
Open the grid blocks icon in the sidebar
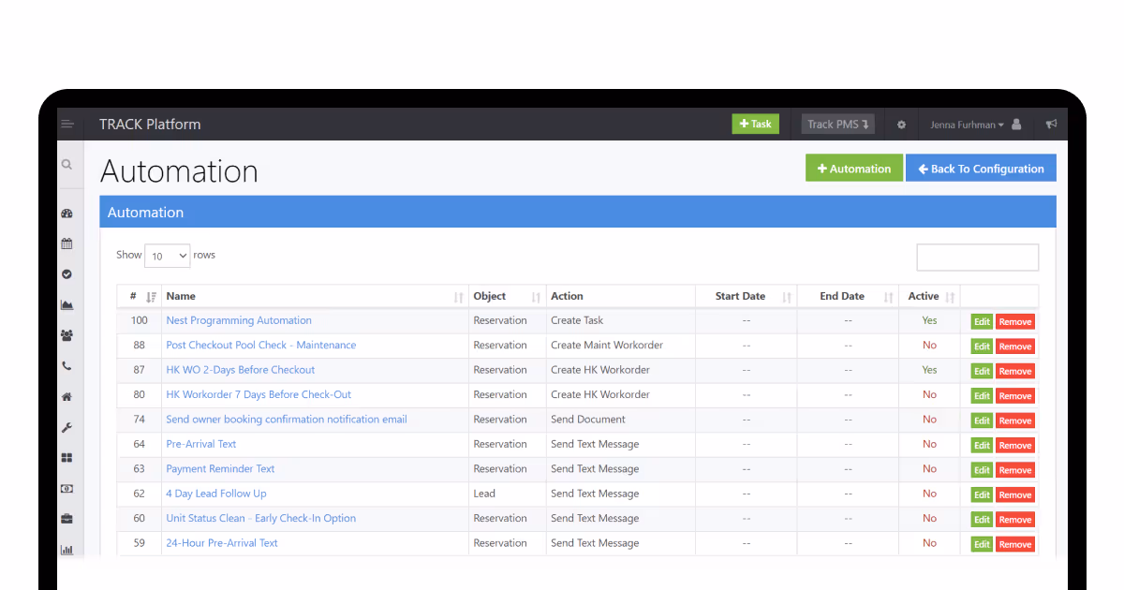tap(67, 458)
